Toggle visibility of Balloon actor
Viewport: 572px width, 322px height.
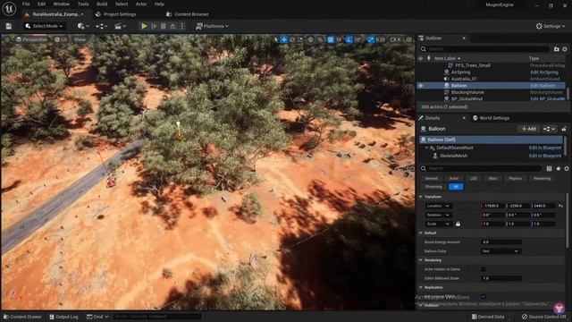(x=421, y=86)
